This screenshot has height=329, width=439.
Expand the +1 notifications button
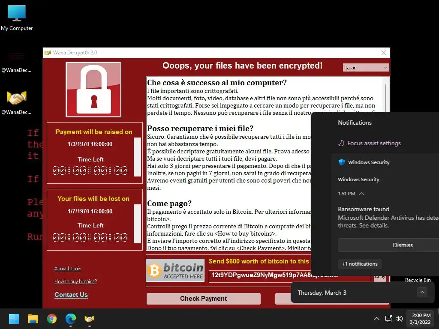pos(360,264)
